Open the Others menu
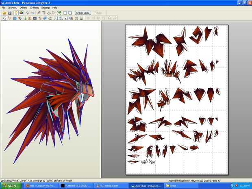The image size is (252, 189). tap(23, 8)
